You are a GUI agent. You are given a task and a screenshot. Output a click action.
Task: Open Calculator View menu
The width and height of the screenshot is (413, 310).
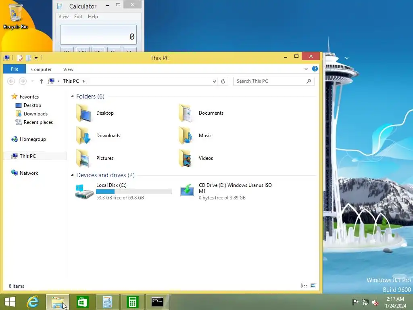pyautogui.click(x=63, y=17)
